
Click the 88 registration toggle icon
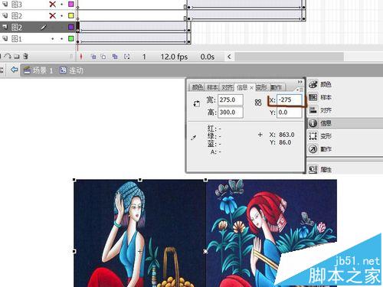click(258, 103)
